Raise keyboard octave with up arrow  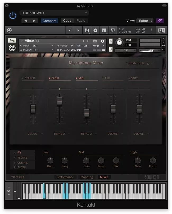[x=9, y=187]
